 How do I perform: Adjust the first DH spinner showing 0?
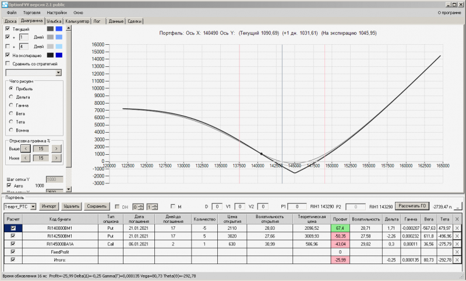138,207
